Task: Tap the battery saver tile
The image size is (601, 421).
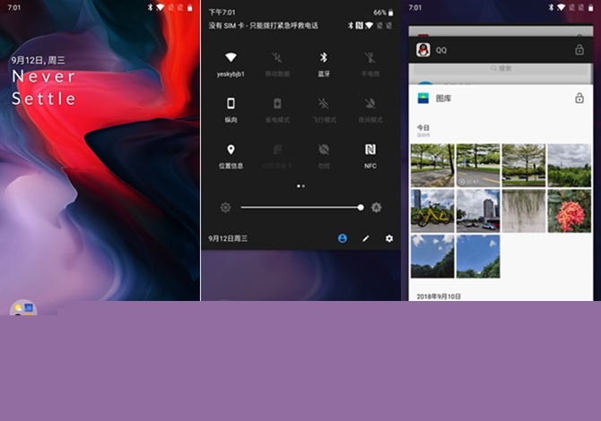Action: [x=277, y=104]
